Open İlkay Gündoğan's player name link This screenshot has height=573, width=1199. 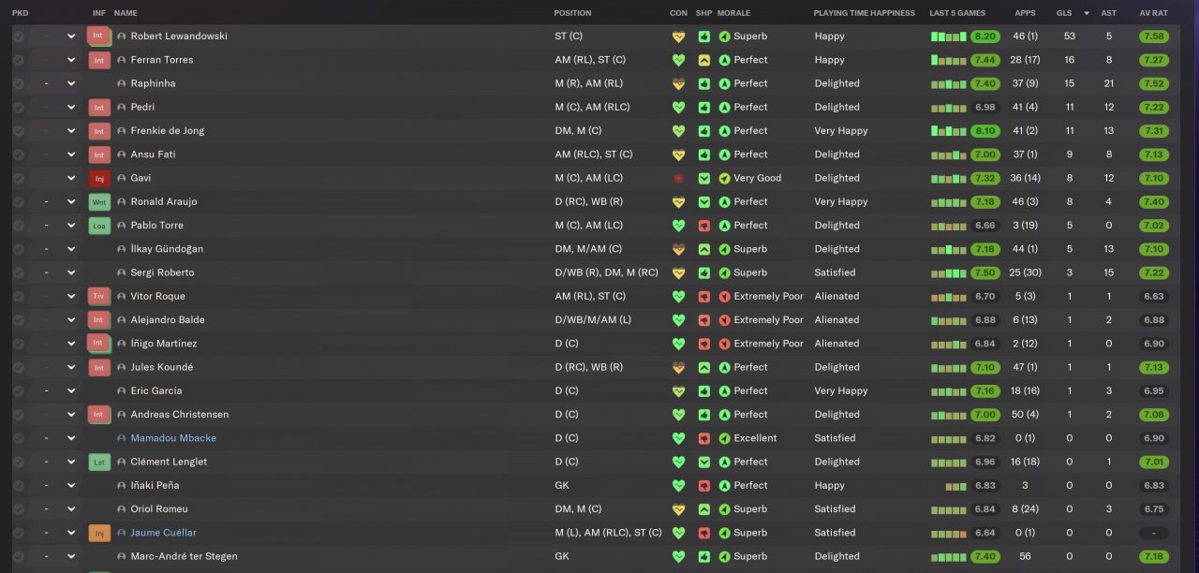(x=167, y=249)
